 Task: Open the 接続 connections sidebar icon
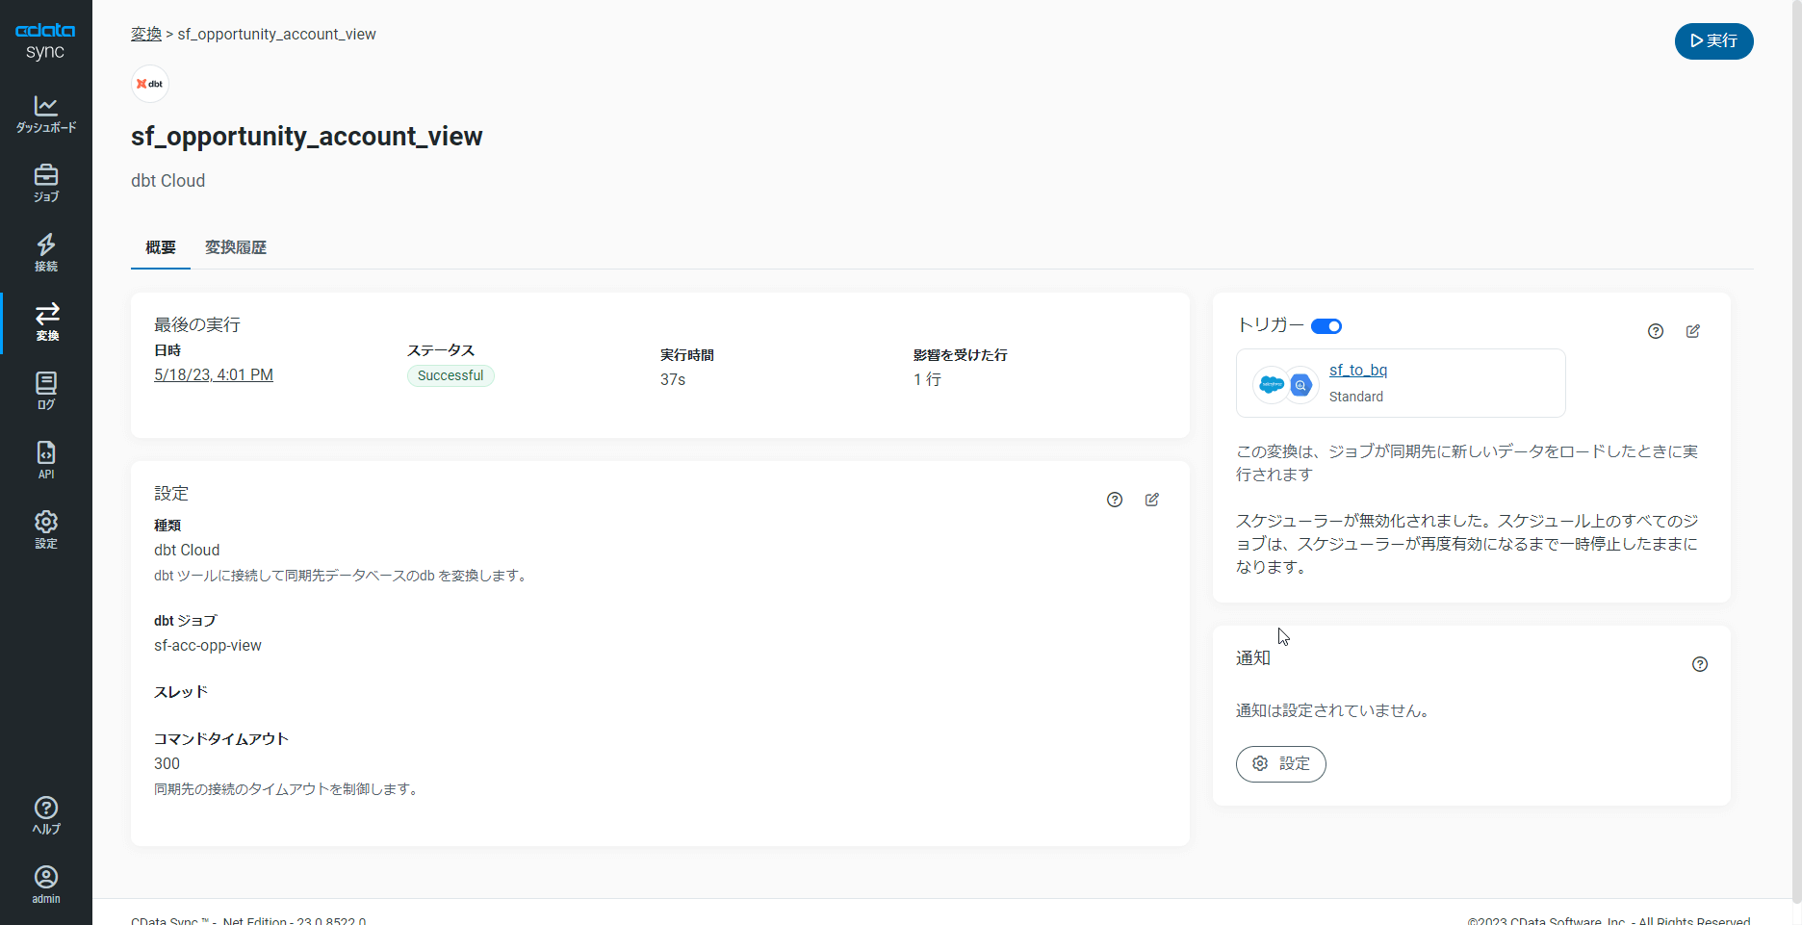pos(46,252)
